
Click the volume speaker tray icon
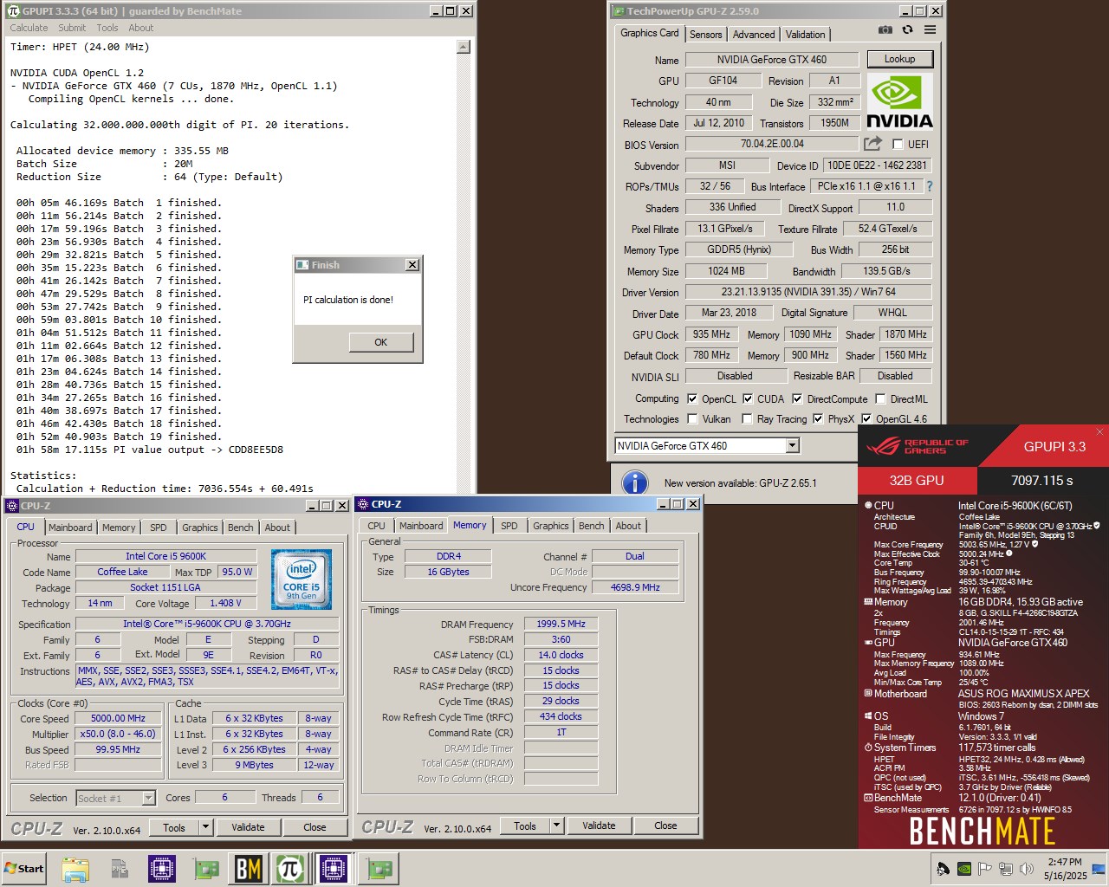tap(1027, 869)
